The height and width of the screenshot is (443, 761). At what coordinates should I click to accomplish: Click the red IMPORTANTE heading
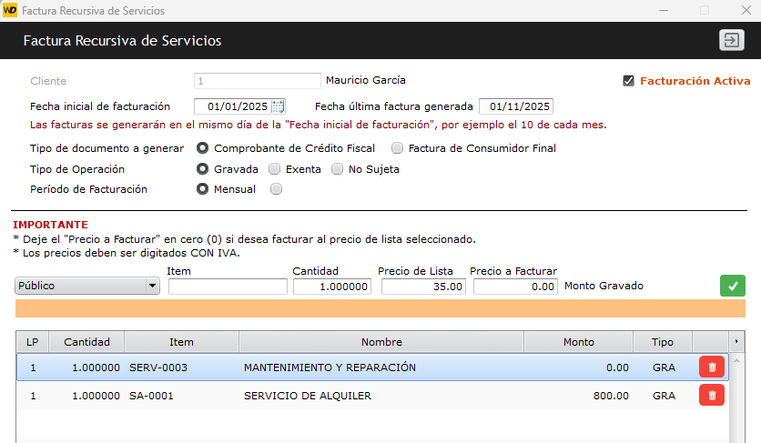[50, 225]
